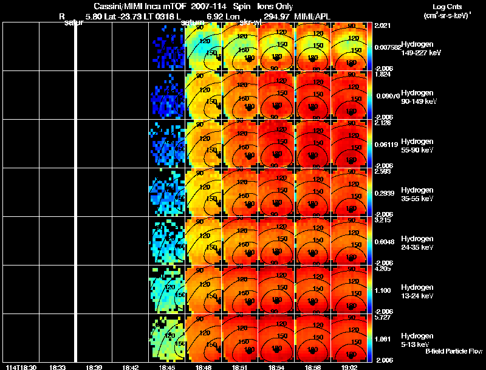This screenshot has height=370, width=486.
Task: Pick the 35-55 keV hydrogen panel at 18:45
Action: (x=166, y=193)
